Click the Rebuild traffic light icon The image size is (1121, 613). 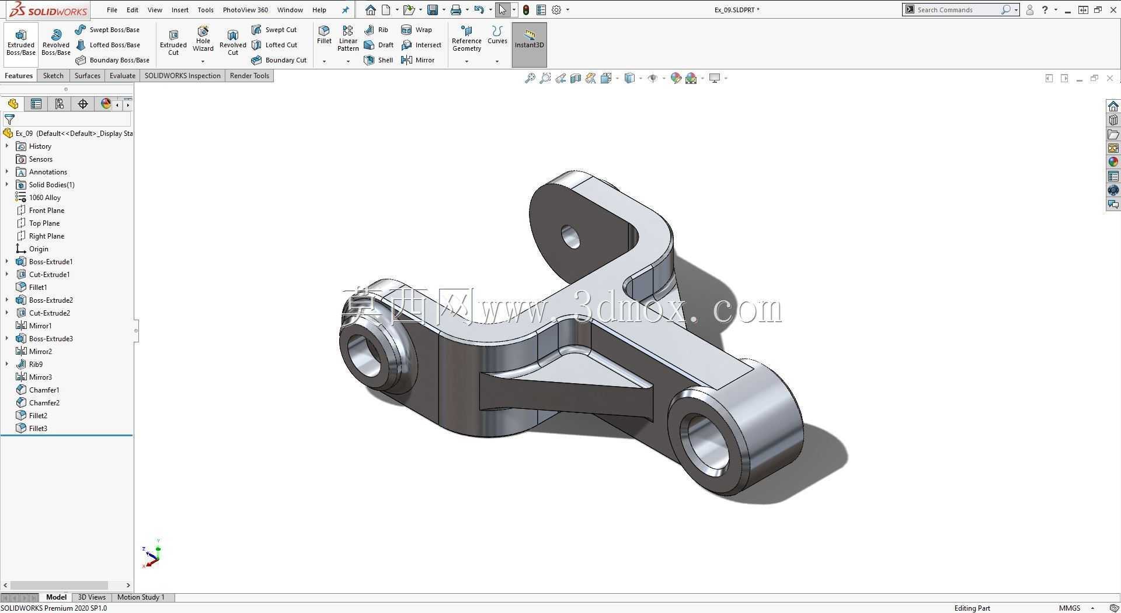coord(526,10)
